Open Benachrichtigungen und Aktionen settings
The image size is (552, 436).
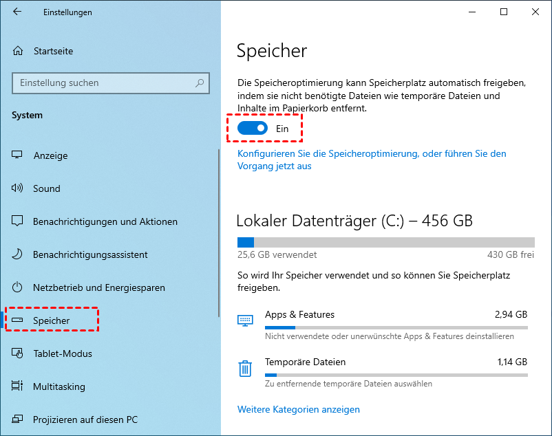tap(105, 221)
